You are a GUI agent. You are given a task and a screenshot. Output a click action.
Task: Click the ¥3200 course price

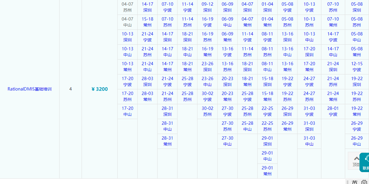99,89
